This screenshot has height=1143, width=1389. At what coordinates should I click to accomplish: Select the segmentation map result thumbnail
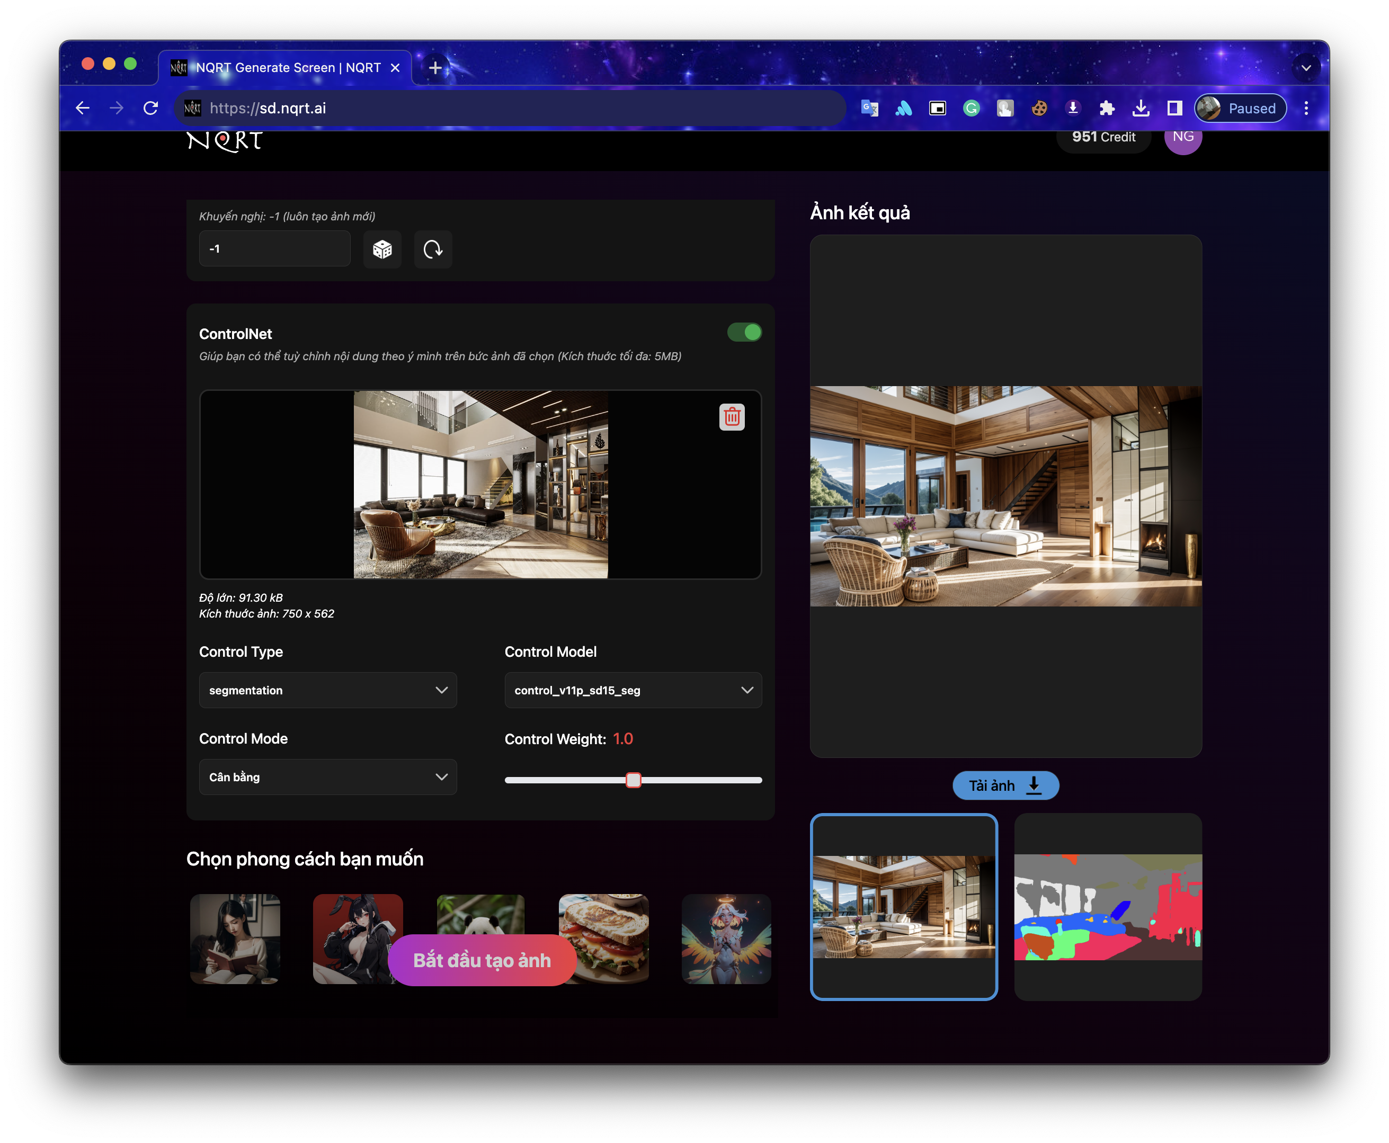[1108, 907]
